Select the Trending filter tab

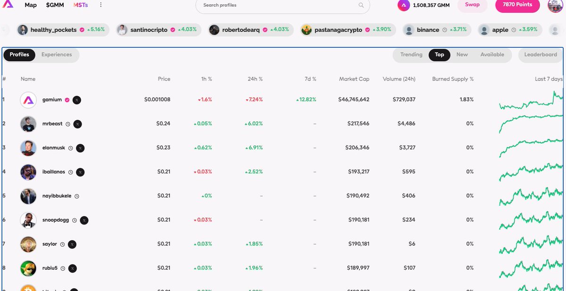411,55
